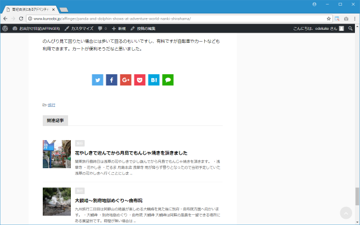This screenshot has width=360, height=225.
Task: Open the site dashboard お出かけ日記(AFFINGER)
Action: click(36, 29)
